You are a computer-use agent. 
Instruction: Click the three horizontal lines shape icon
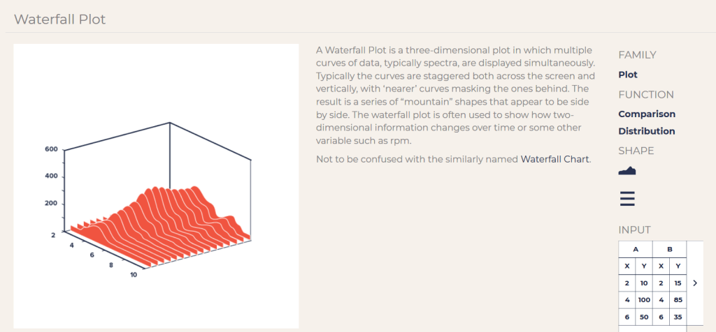(x=627, y=199)
